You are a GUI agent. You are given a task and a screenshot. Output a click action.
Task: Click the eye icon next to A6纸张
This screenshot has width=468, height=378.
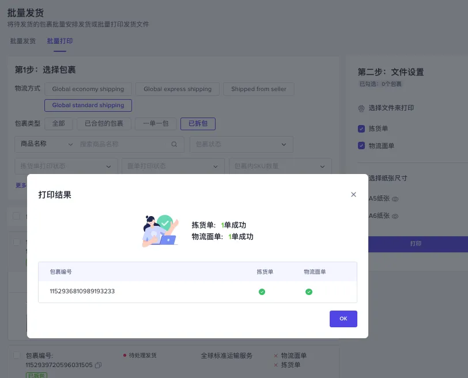395,217
